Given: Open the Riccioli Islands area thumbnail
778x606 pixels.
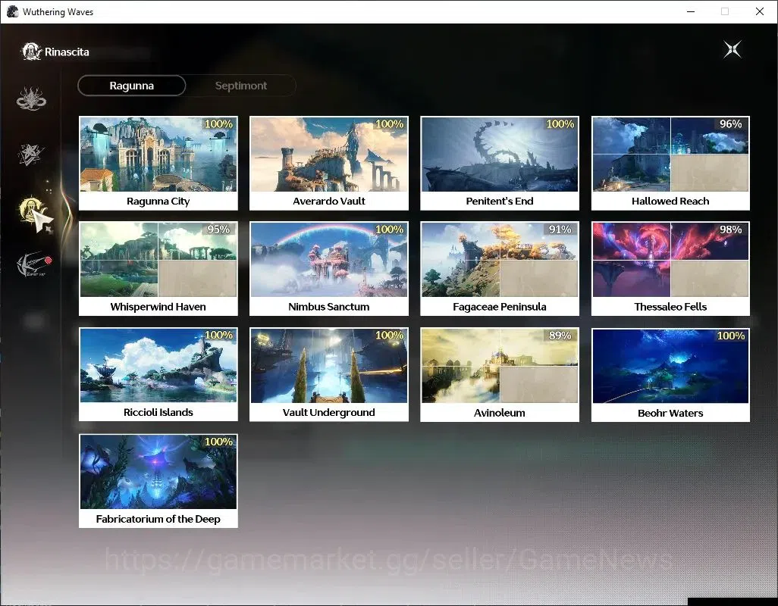Looking at the screenshot, I should coord(158,365).
